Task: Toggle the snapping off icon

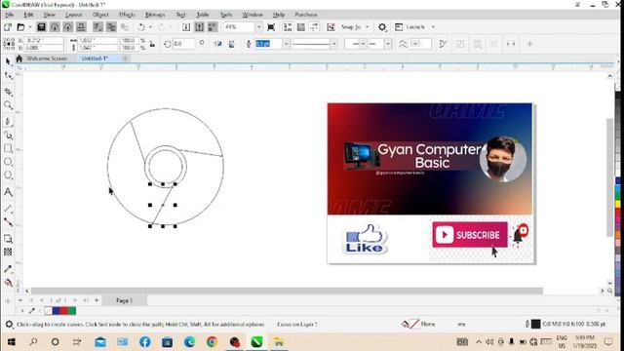Action: click(331, 27)
